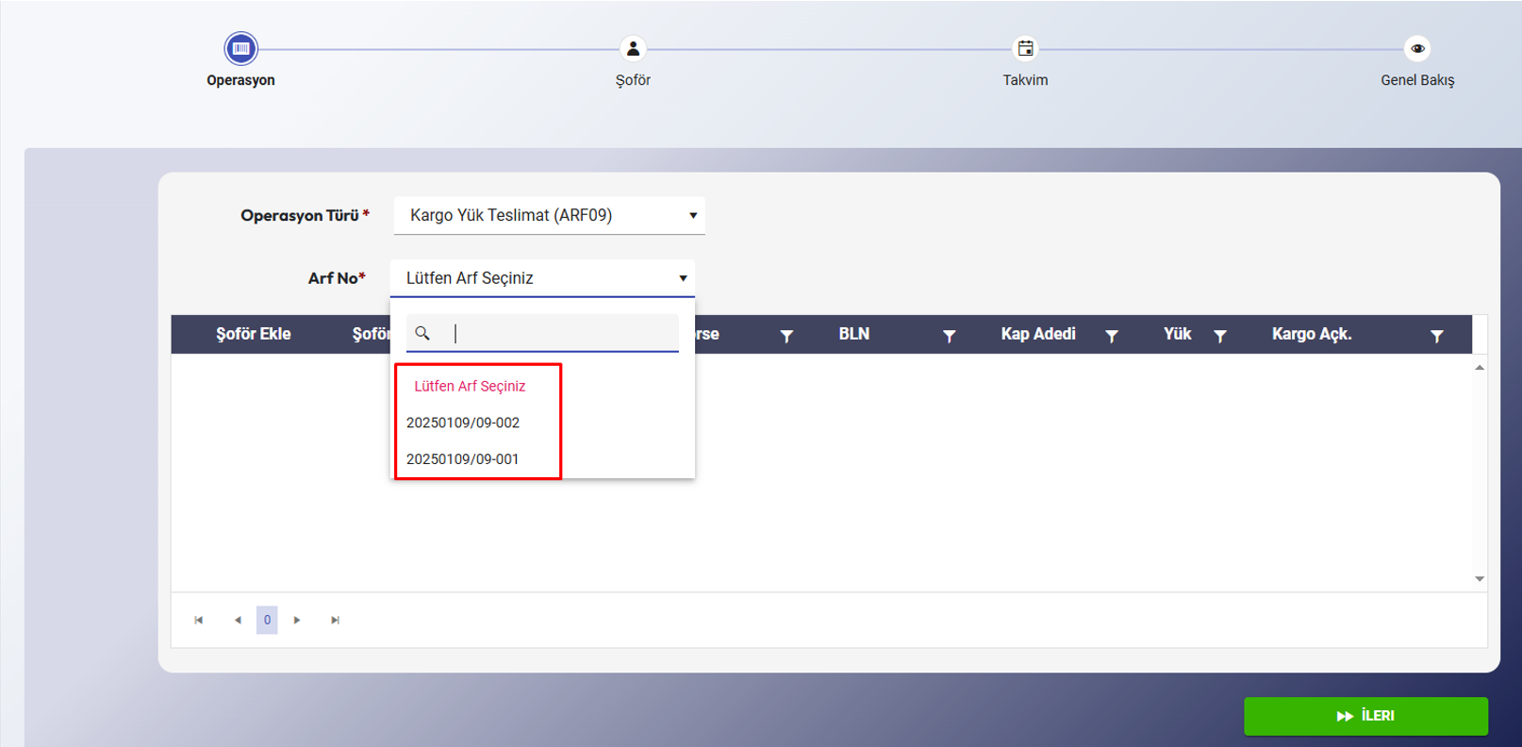Viewport: 1522px width, 747px height.
Task: Click the Arf search input field
Action: click(x=561, y=333)
